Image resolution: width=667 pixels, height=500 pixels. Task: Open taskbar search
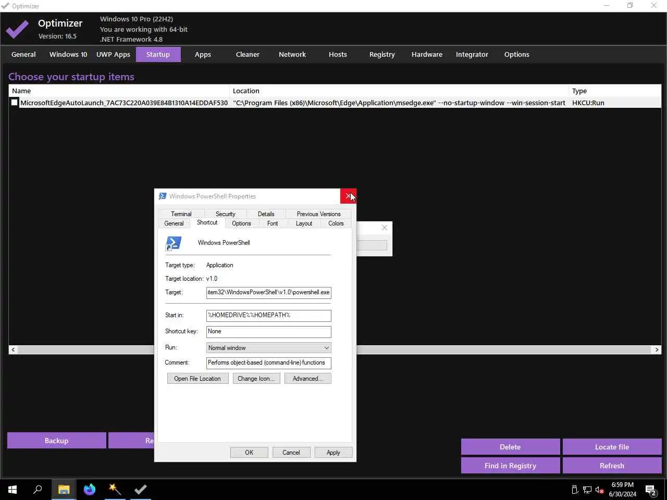pyautogui.click(x=38, y=490)
